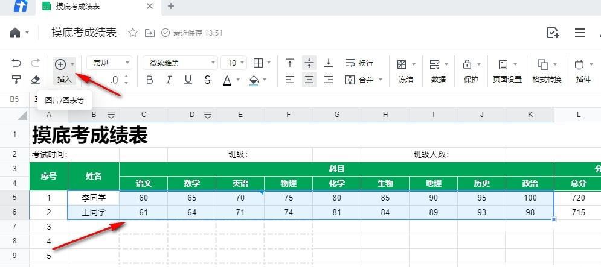This screenshot has height=267, width=601.
Task: Open the hamburger menu icon
Action: [x=580, y=33]
